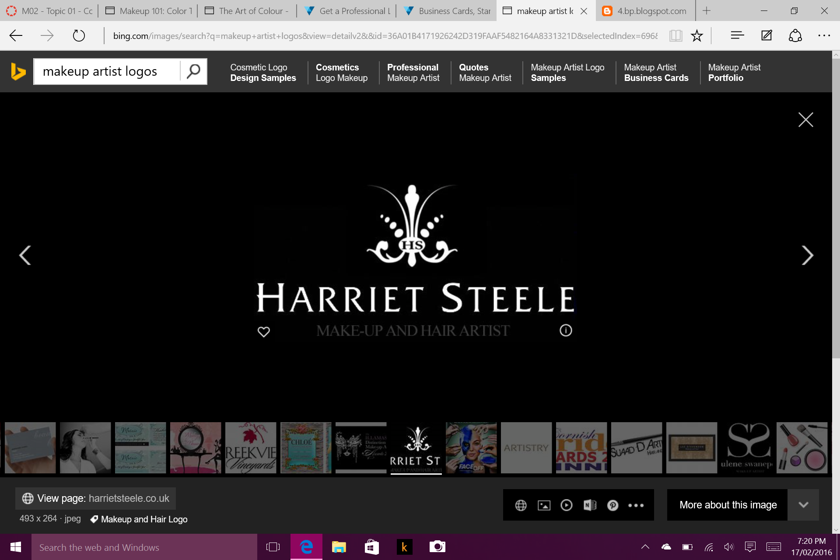Click the image info icon

click(566, 330)
